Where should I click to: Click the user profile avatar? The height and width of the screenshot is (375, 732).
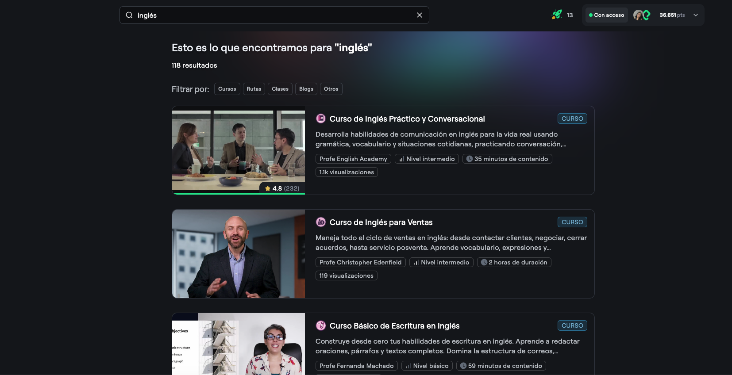[x=638, y=15]
